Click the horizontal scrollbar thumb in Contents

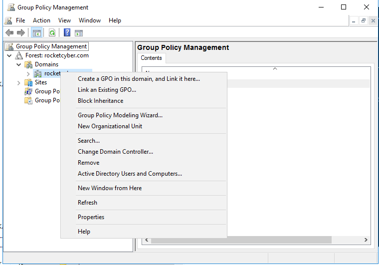[x=241, y=240]
